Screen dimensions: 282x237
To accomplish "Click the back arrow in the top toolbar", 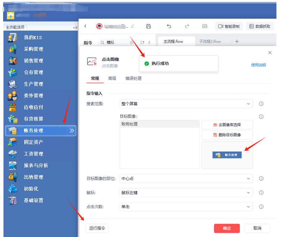I will tap(85, 26).
